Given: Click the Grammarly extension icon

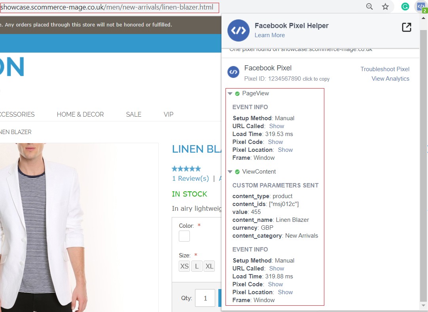Looking at the screenshot, I should [405, 7].
